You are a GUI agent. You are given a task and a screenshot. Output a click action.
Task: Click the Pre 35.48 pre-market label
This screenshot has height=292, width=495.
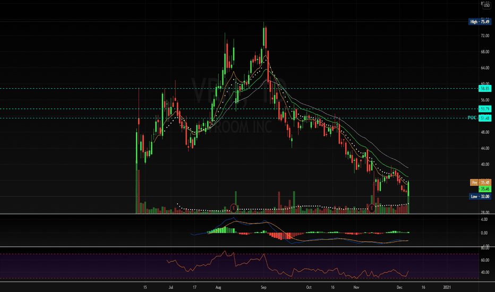pos(481,183)
